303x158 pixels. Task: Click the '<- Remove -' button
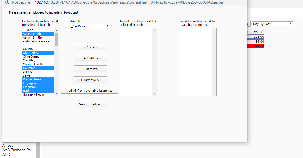coord(90,69)
